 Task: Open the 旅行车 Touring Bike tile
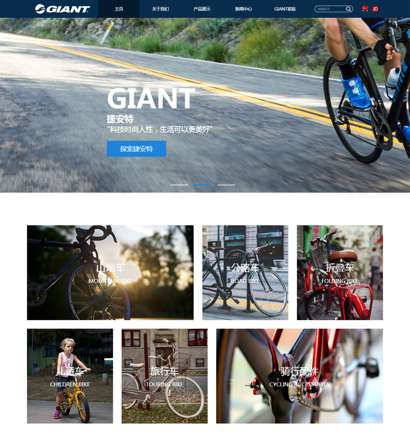[x=165, y=376]
